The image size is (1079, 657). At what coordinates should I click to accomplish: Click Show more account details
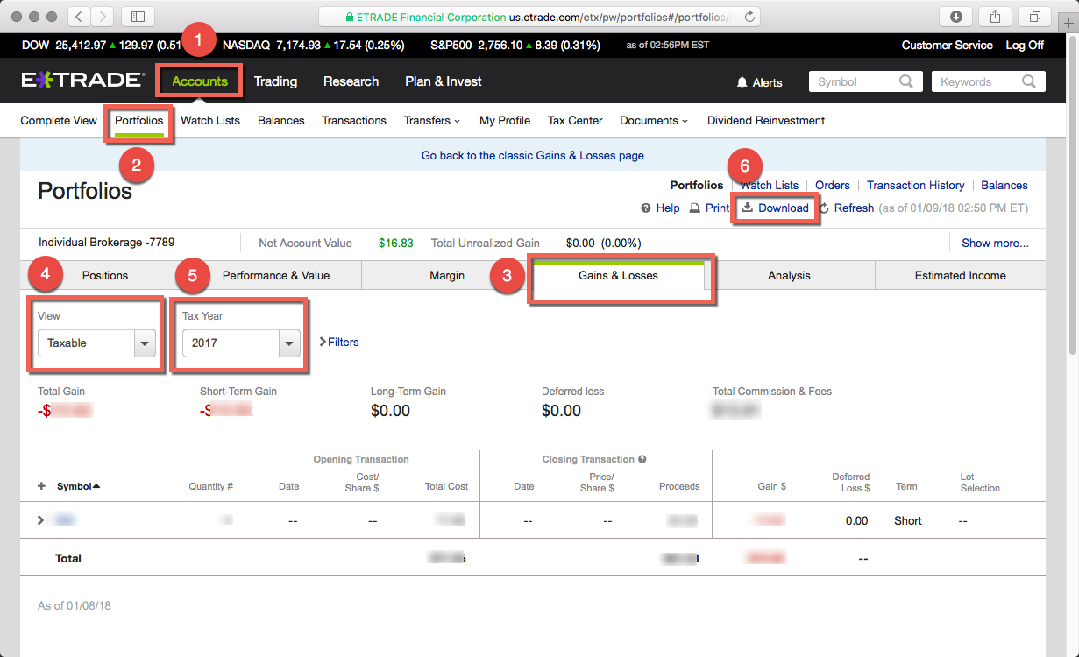pos(995,244)
